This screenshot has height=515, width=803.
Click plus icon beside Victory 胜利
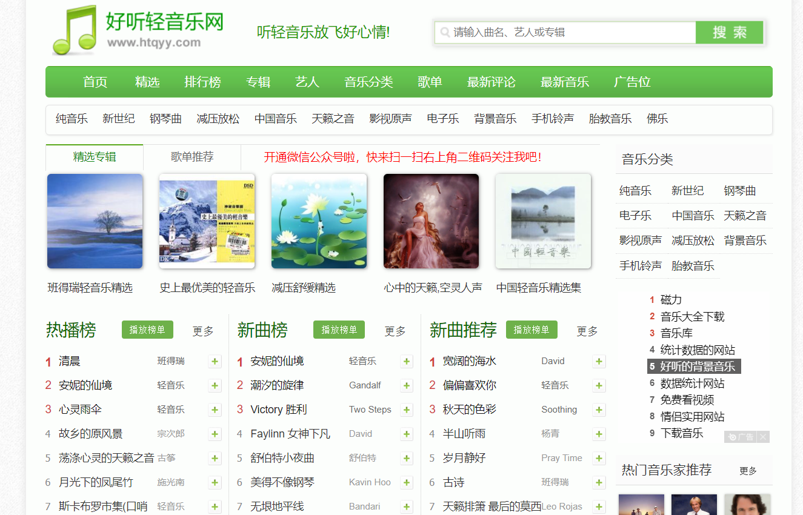pos(407,410)
